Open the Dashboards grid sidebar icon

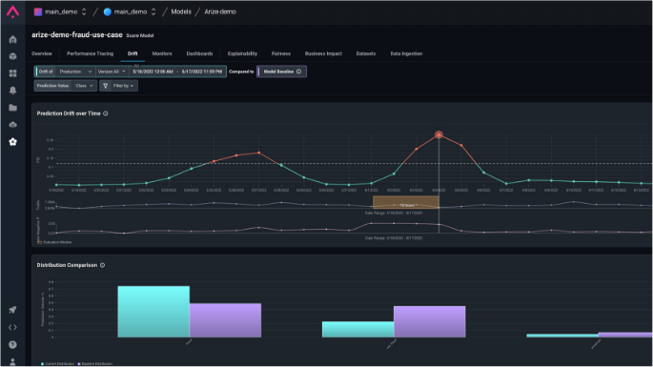[x=13, y=73]
